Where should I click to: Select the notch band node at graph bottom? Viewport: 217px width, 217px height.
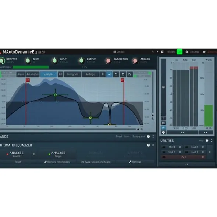pyautogui.click(x=110, y=124)
